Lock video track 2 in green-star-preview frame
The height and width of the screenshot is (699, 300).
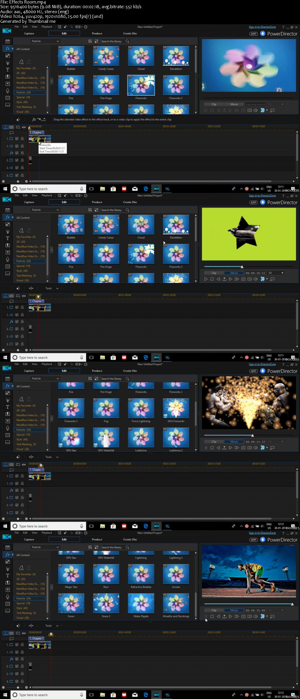(x=22, y=329)
